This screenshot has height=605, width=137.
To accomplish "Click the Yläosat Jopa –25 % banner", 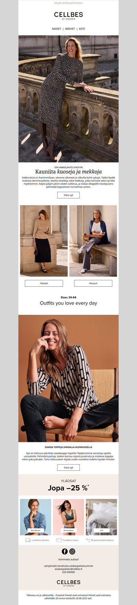I will pyautogui.click(x=68, y=485).
